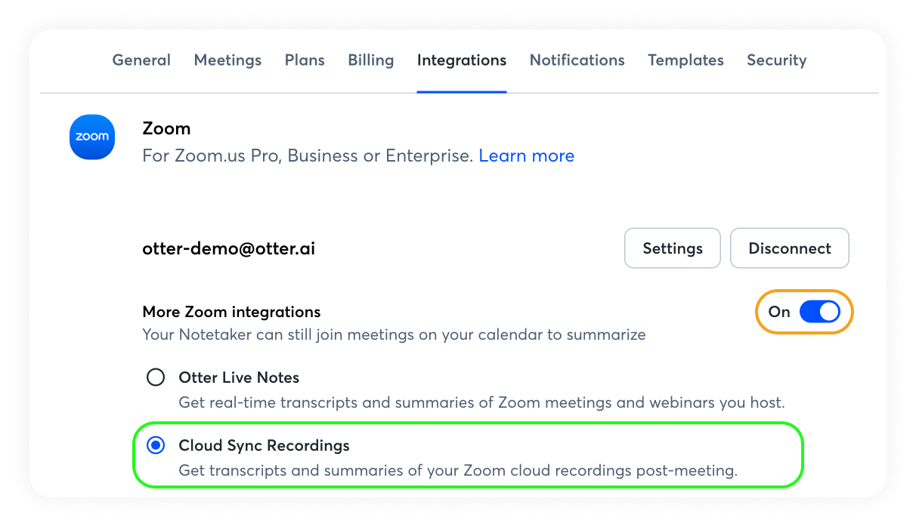This screenshot has width=916, height=527.
Task: Follow the Learn more link
Action: (526, 156)
